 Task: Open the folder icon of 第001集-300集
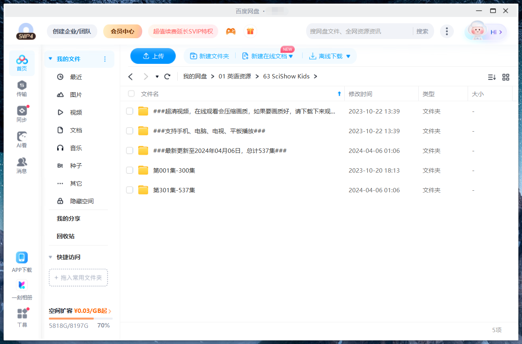point(143,170)
